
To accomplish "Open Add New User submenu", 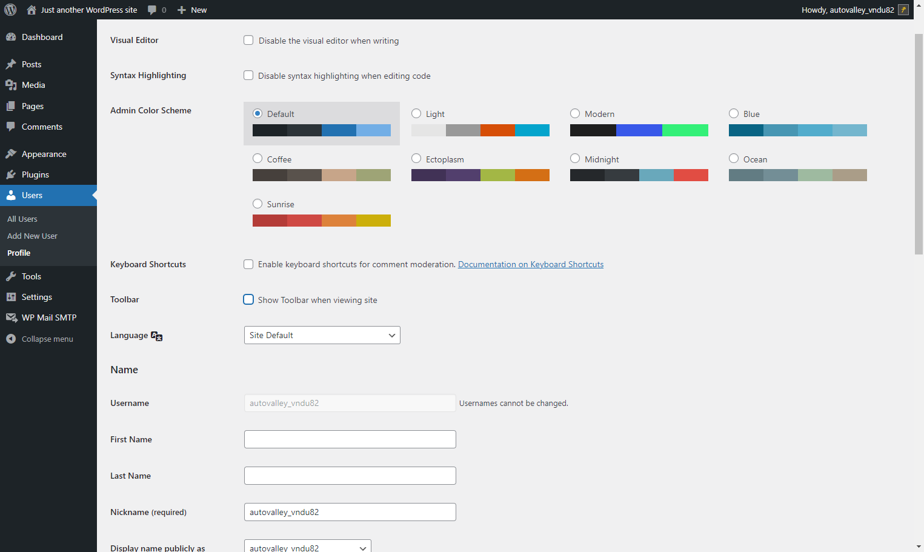I will [x=32, y=236].
